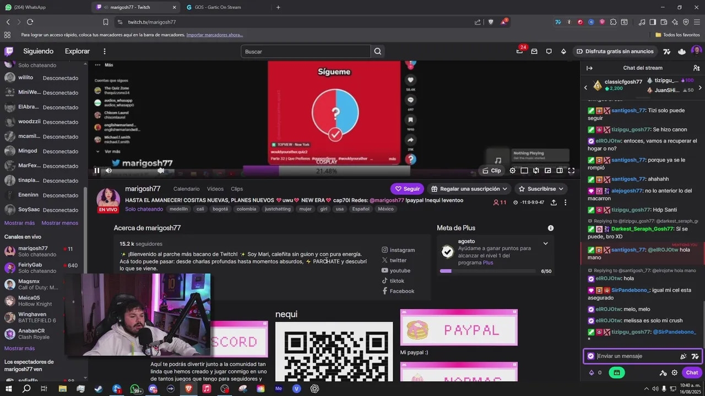
Task: Switch to the WhatsApp browser tab
Action: (44, 7)
